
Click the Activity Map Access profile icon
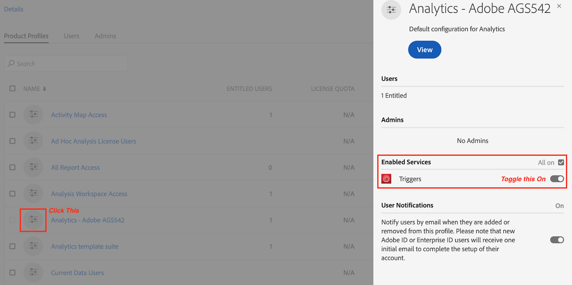tap(33, 115)
